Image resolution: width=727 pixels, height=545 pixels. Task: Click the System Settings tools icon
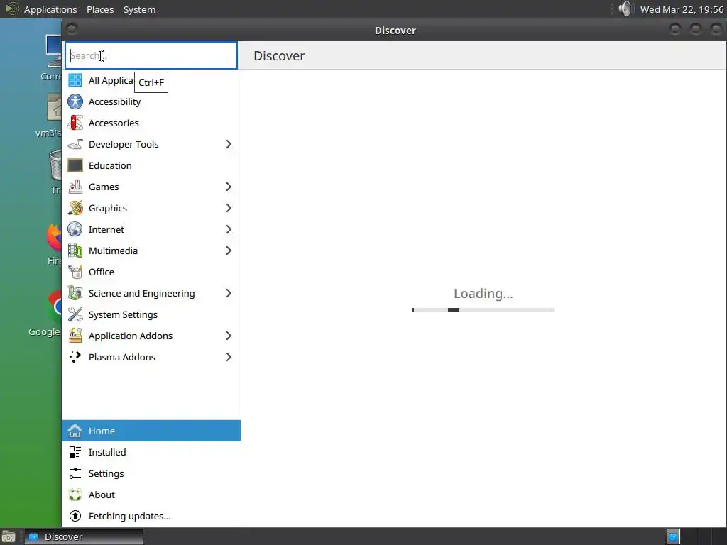pyautogui.click(x=75, y=315)
